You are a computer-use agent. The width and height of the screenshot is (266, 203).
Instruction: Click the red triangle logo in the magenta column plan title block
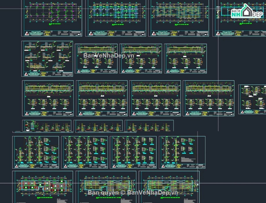pos(27,33)
